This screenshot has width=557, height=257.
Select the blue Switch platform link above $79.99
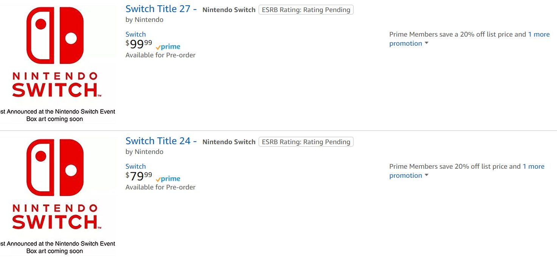[135, 166]
